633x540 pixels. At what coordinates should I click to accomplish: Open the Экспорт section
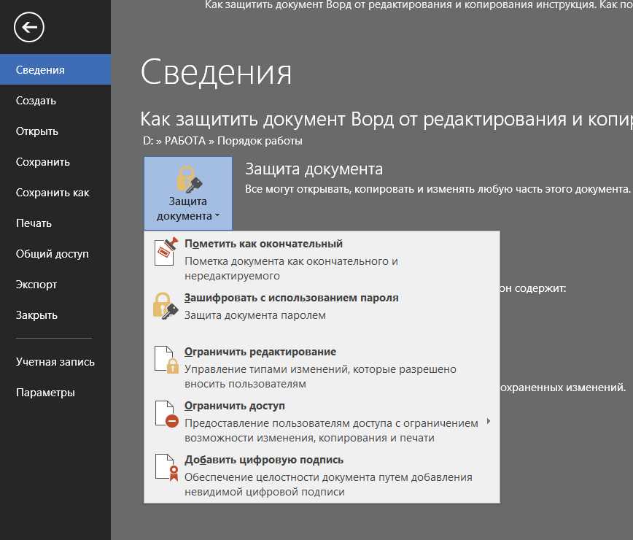[x=55, y=285]
